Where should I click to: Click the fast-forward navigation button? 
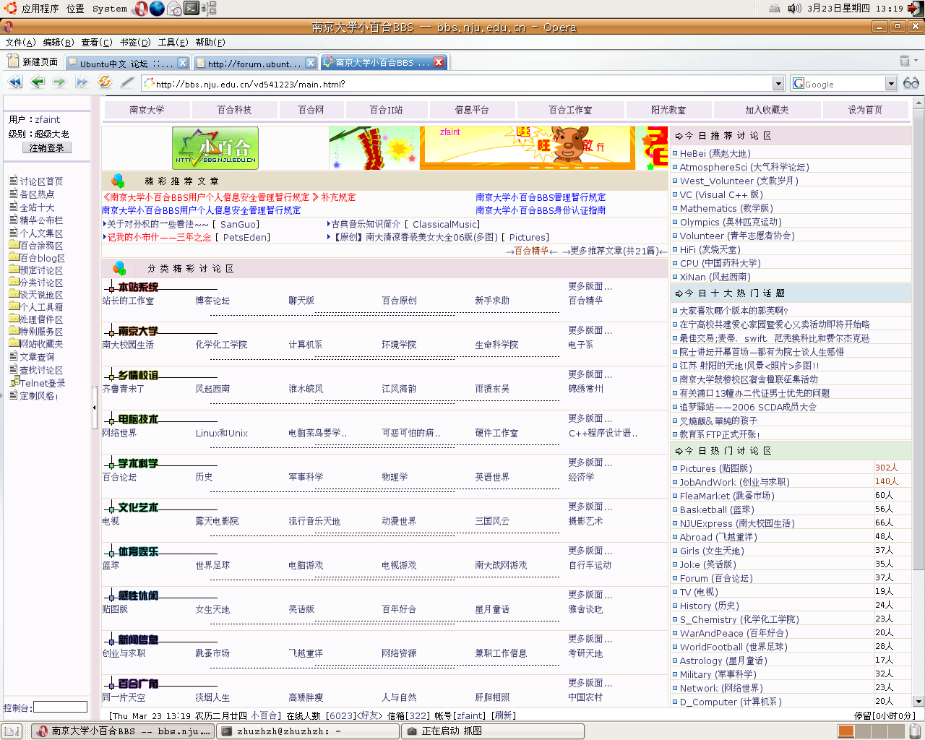[82, 82]
